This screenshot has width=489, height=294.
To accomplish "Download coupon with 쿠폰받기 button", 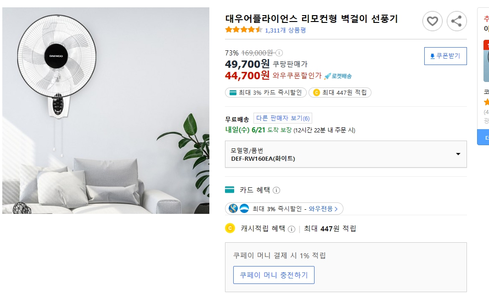I will (445, 56).
